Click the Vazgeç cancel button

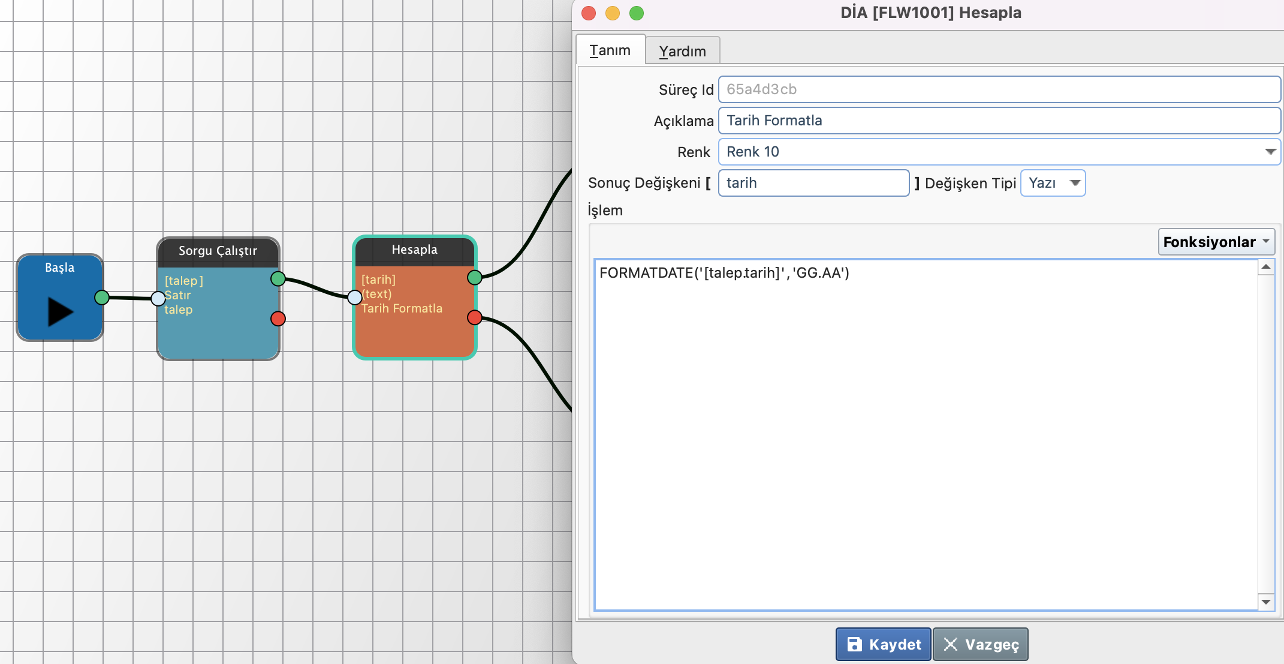click(981, 644)
